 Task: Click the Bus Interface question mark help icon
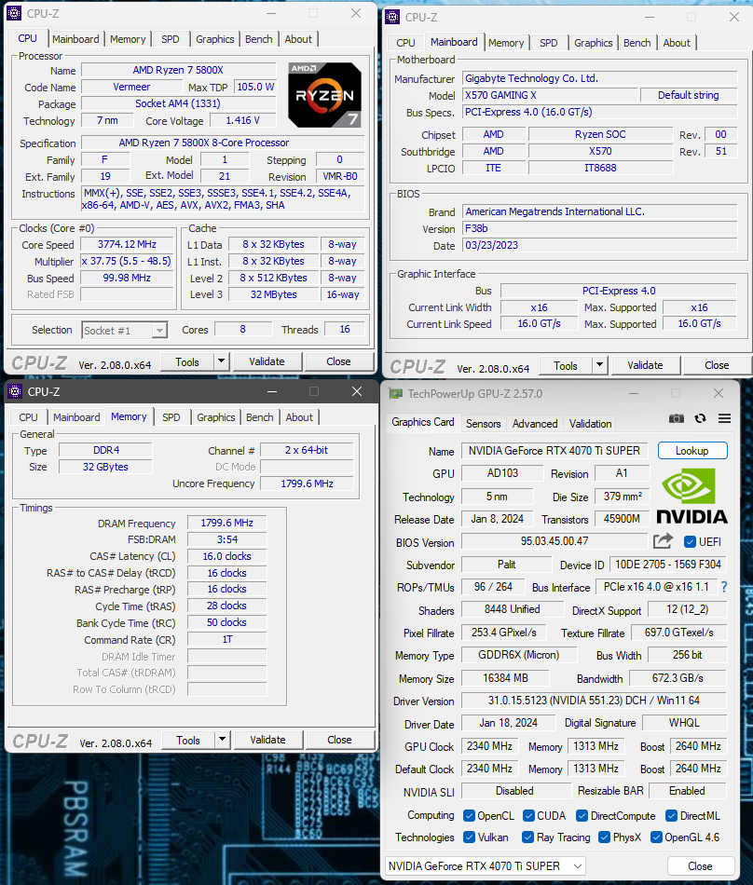pyautogui.click(x=724, y=587)
